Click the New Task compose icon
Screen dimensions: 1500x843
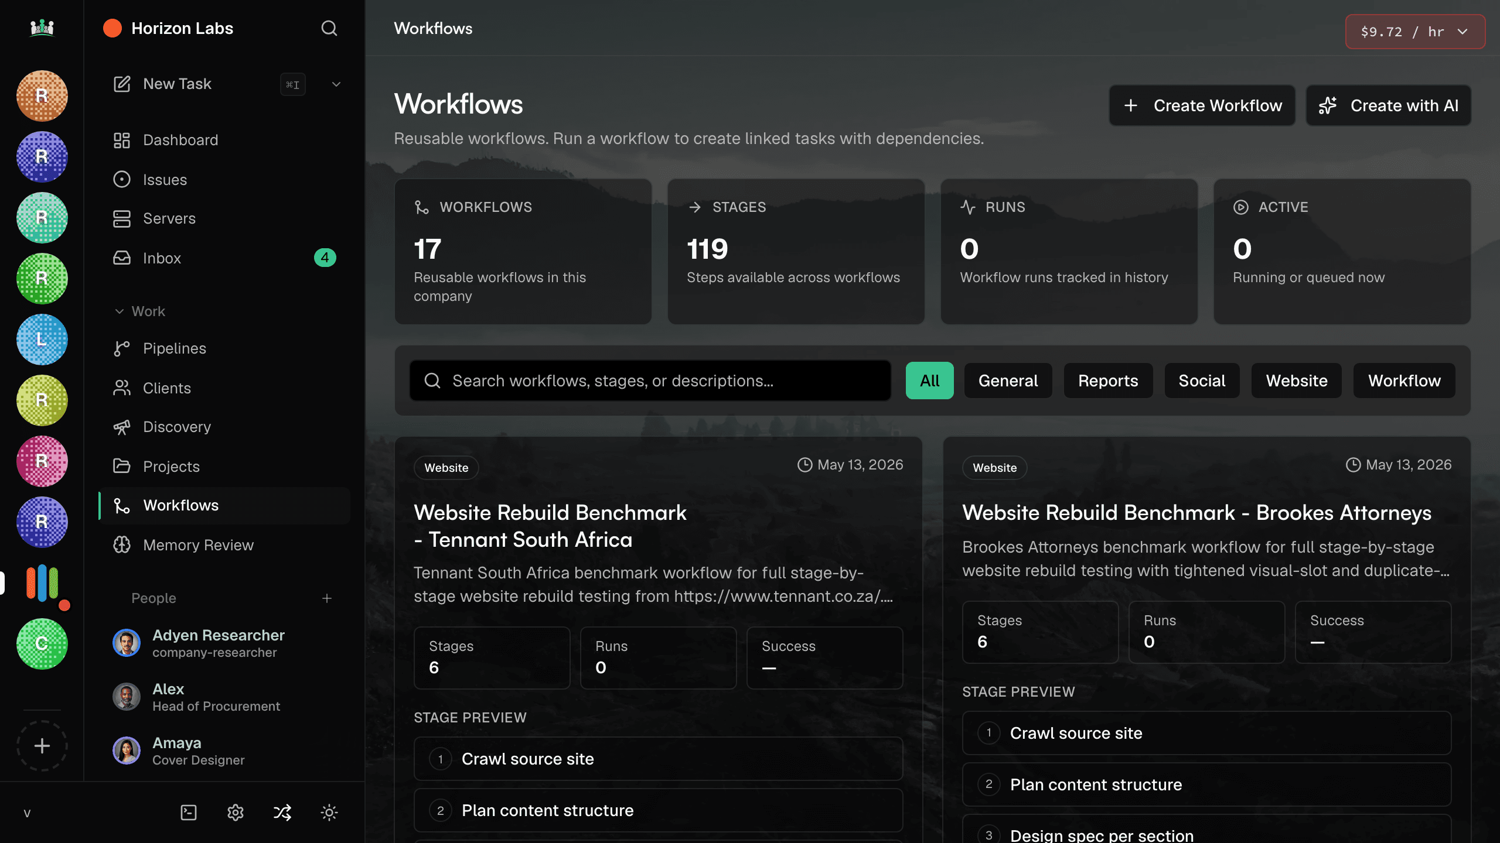click(x=122, y=84)
